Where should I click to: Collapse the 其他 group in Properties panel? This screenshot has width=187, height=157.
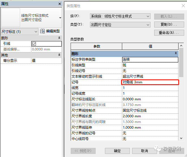point(59,55)
